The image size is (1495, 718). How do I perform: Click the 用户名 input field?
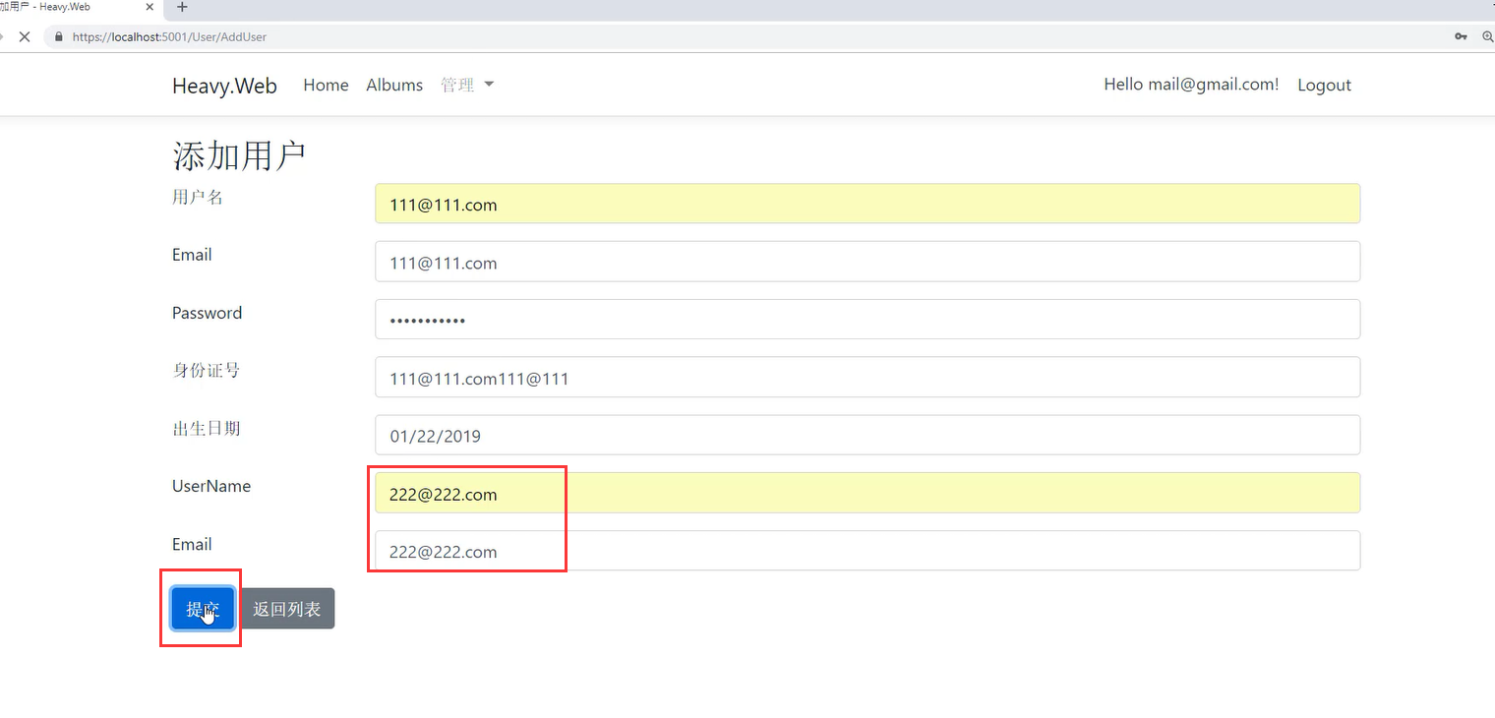pos(867,204)
